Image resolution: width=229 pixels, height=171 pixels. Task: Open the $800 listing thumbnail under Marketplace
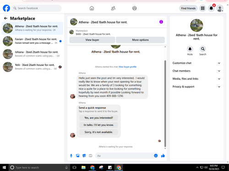pos(71,32)
